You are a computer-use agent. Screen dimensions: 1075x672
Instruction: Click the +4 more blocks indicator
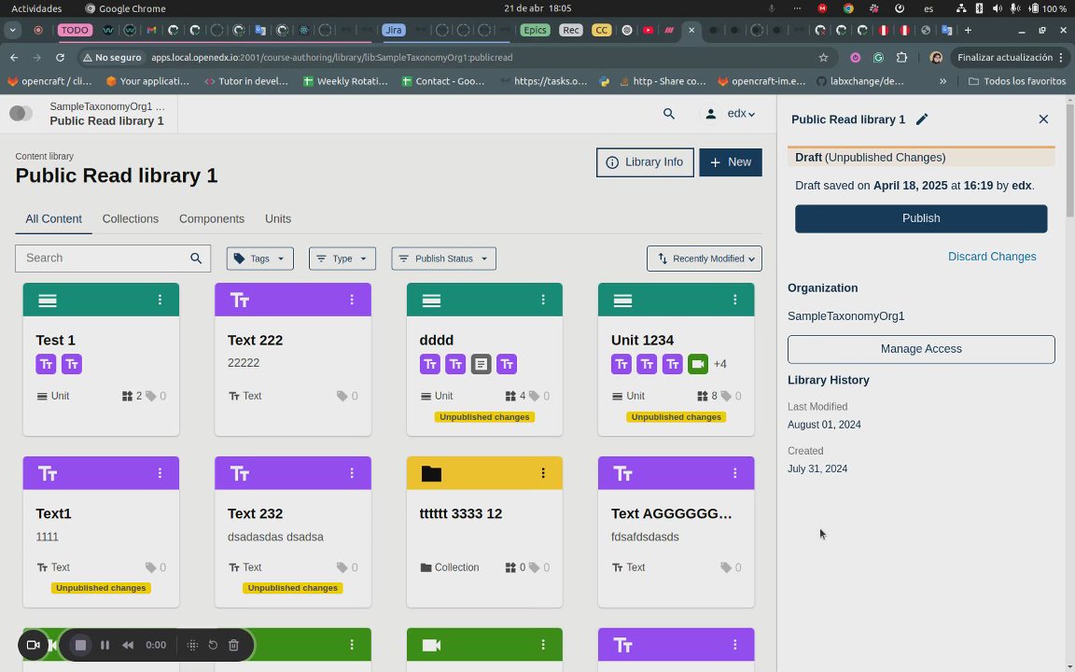pyautogui.click(x=719, y=364)
